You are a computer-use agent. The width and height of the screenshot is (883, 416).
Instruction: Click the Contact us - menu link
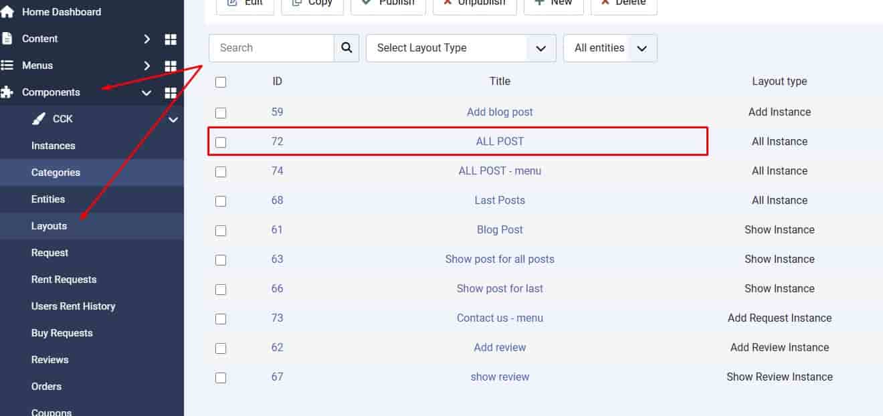tap(500, 318)
